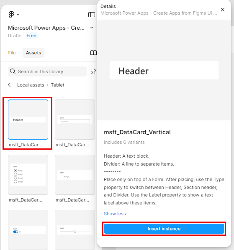
Task: Click the Tablet breadcrumb
Action: pyautogui.click(x=58, y=85)
